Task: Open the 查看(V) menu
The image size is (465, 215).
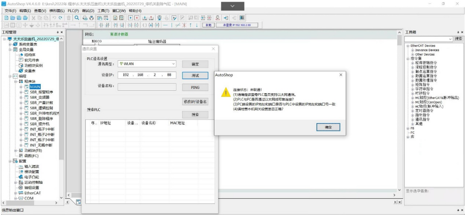Action: pos(40,11)
